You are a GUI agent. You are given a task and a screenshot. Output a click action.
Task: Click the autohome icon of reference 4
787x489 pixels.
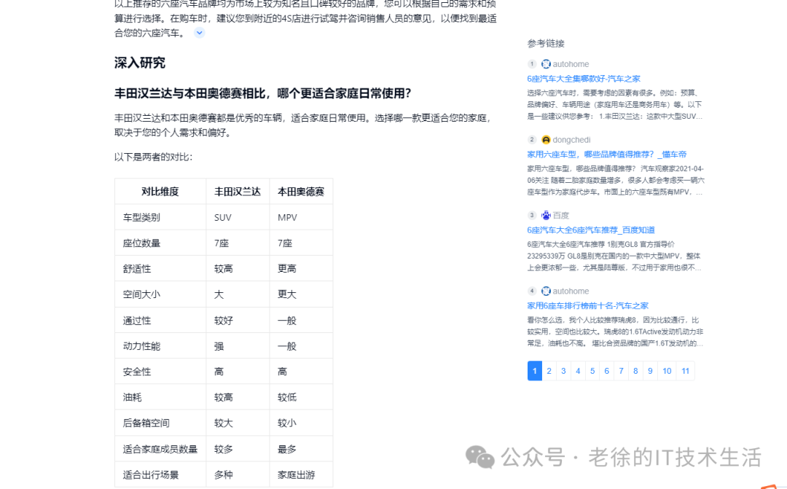tap(546, 292)
